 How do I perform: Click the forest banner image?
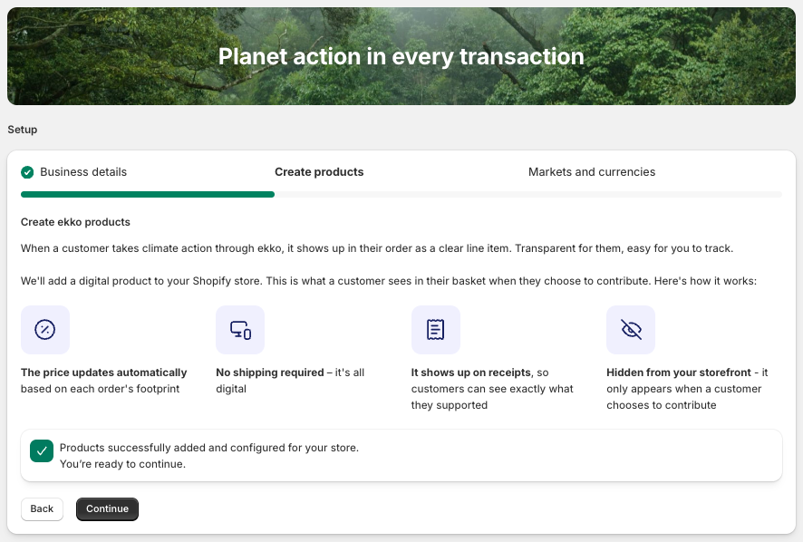[401, 56]
